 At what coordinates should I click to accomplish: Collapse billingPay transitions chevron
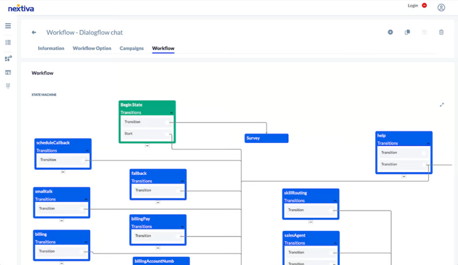point(182,227)
